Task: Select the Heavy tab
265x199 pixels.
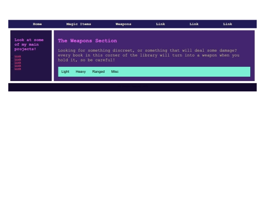Action: click(x=80, y=72)
